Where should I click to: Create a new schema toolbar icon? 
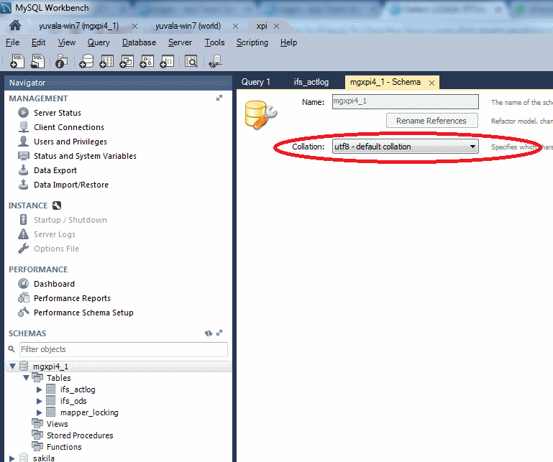(86, 61)
